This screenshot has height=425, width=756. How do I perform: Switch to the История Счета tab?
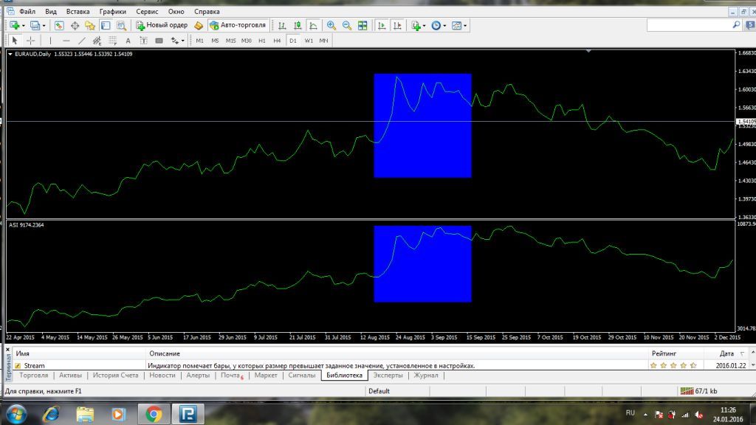point(115,376)
